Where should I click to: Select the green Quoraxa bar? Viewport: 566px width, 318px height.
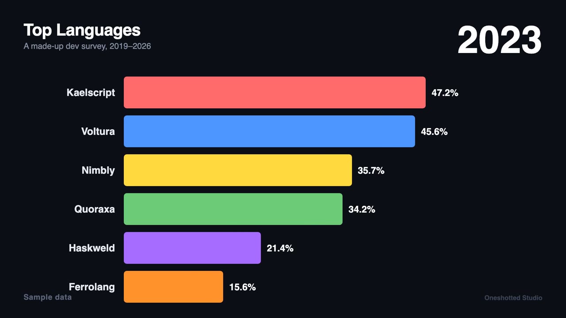(x=233, y=209)
